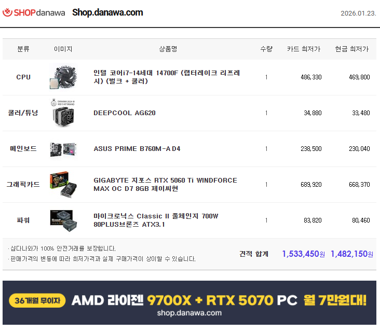This screenshot has width=380, height=332.
Task: Click the 마이크로닉스 power supply image
Action: point(63,220)
